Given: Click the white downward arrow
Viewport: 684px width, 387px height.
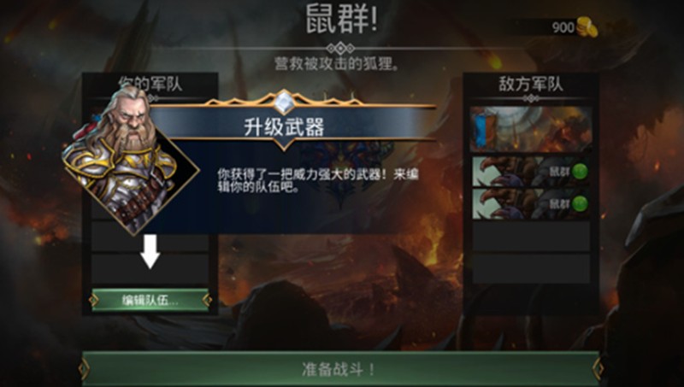Looking at the screenshot, I should (x=150, y=251).
